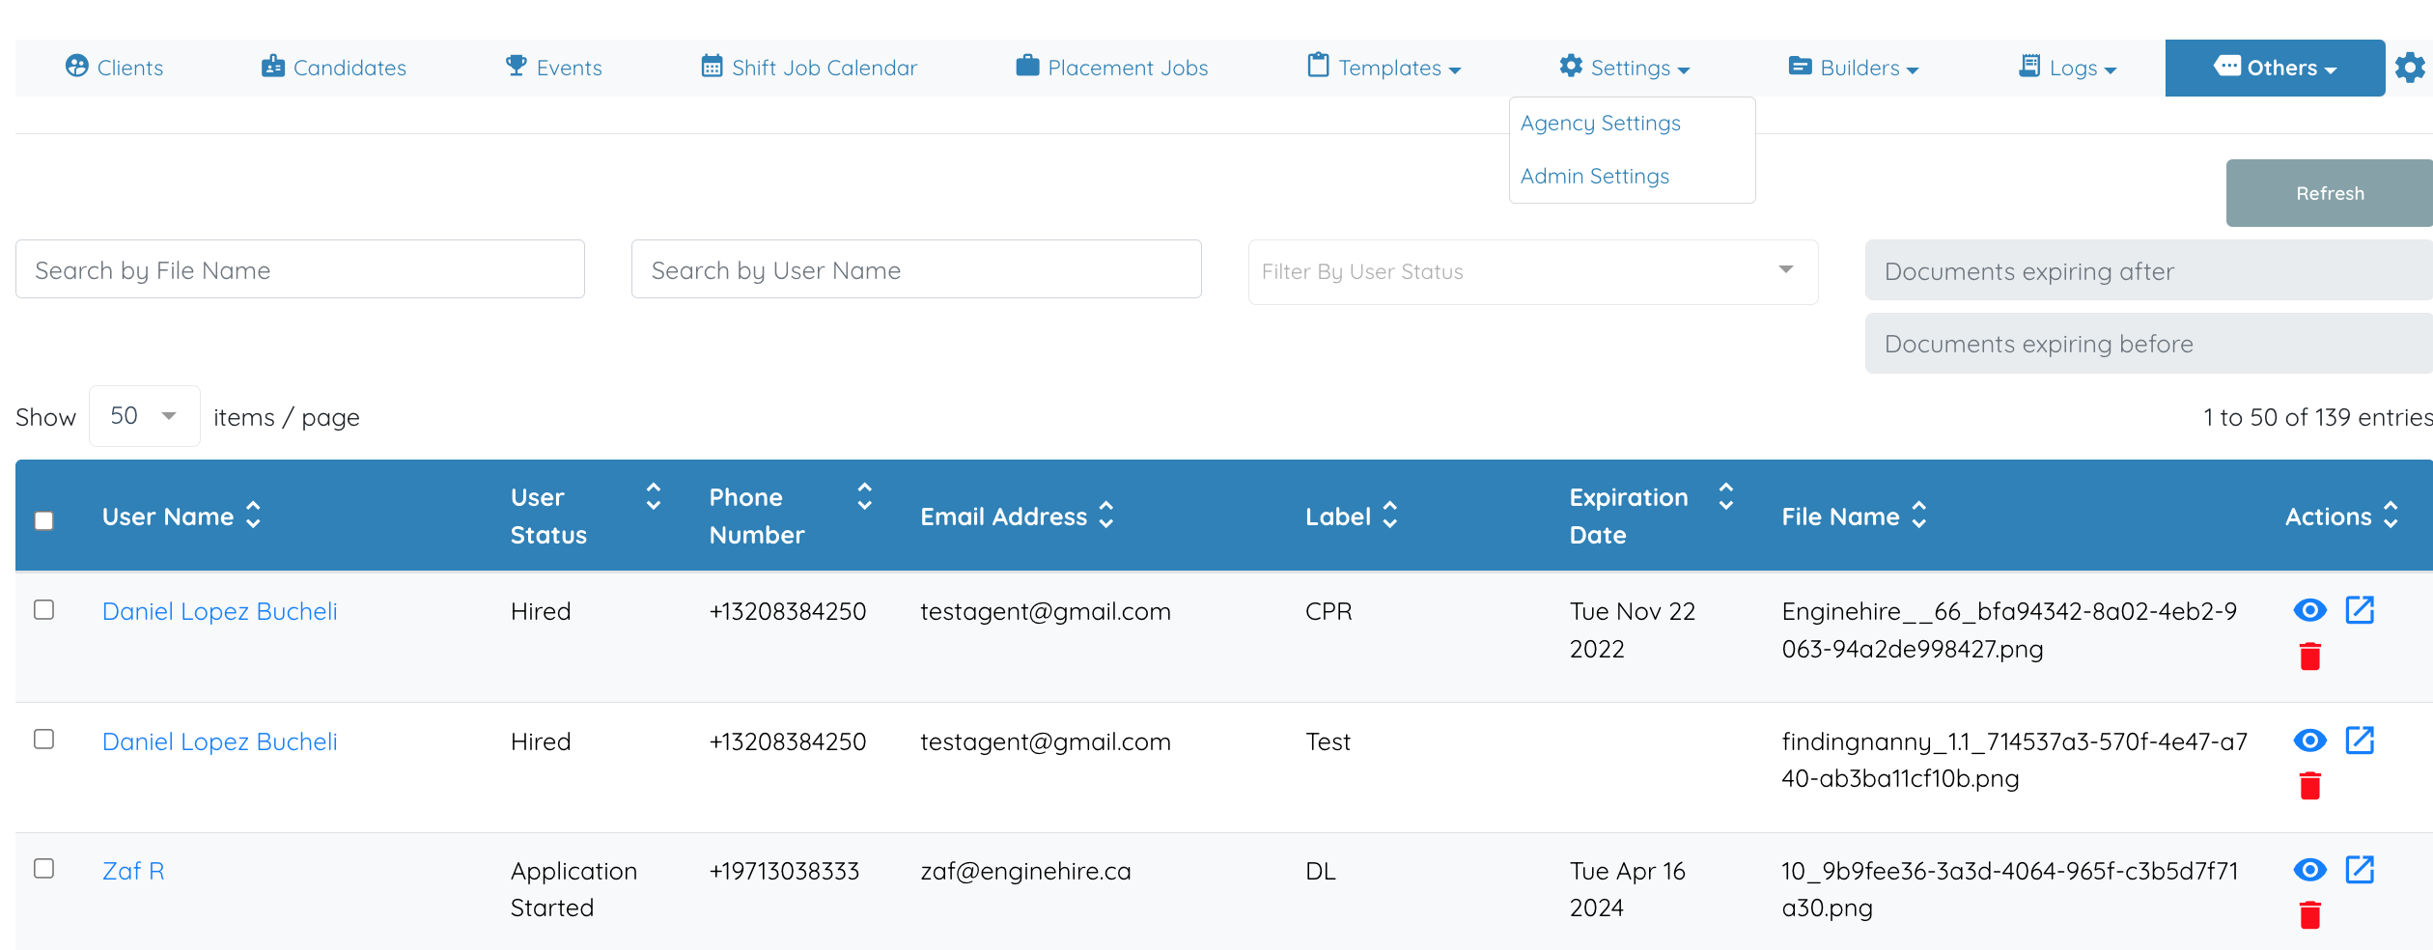The width and height of the screenshot is (2433, 950).
Task: Open the 50 items per page dropdown
Action: [144, 416]
